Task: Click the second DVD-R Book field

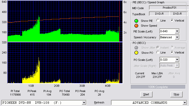Action: [179, 14]
